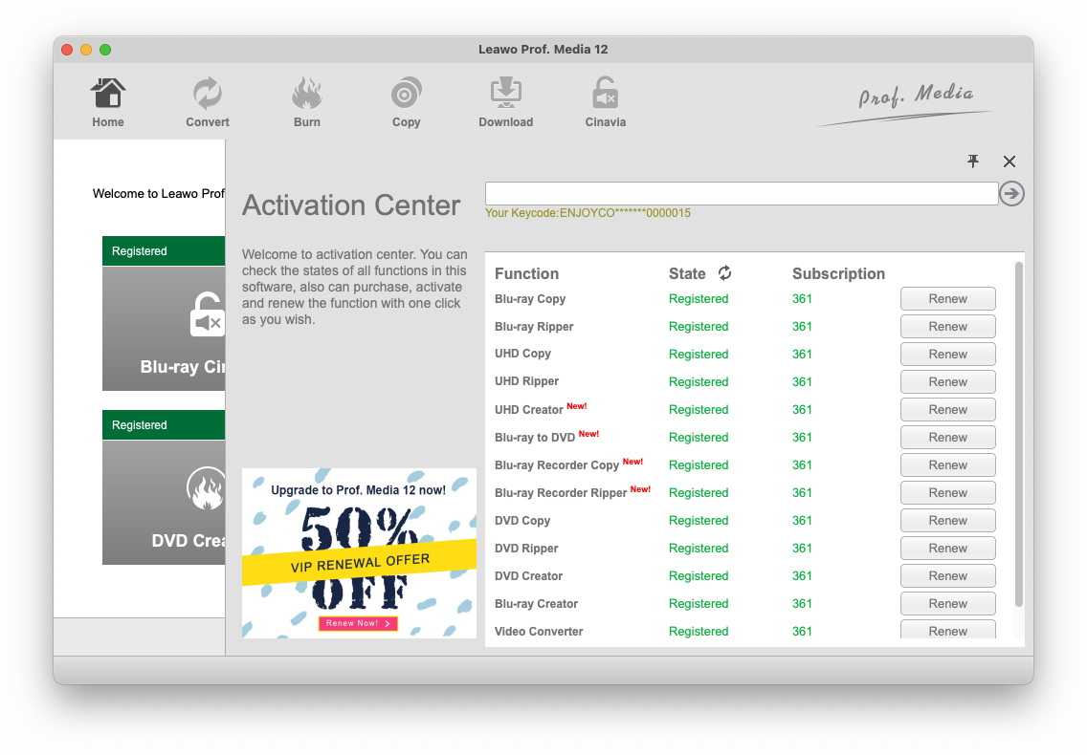Select the DVD Copy function name

pyautogui.click(x=522, y=520)
